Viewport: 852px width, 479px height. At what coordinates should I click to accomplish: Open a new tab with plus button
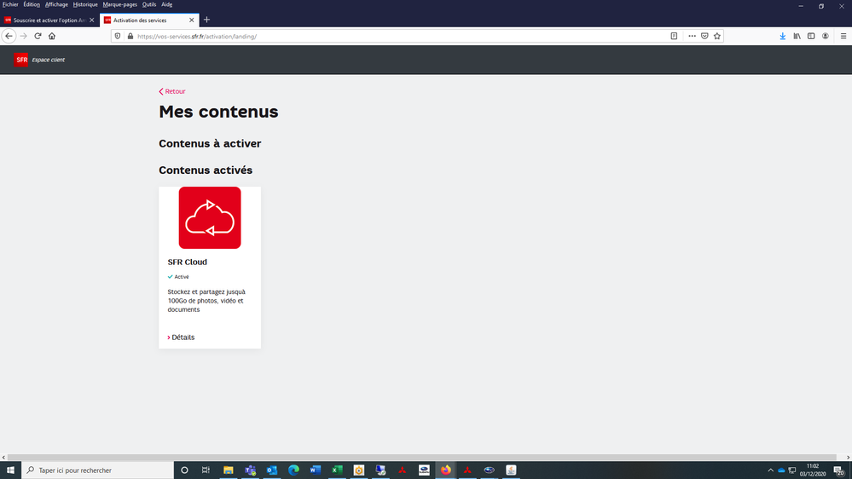(206, 20)
